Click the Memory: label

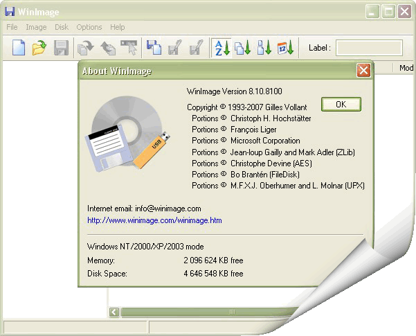tap(101, 260)
